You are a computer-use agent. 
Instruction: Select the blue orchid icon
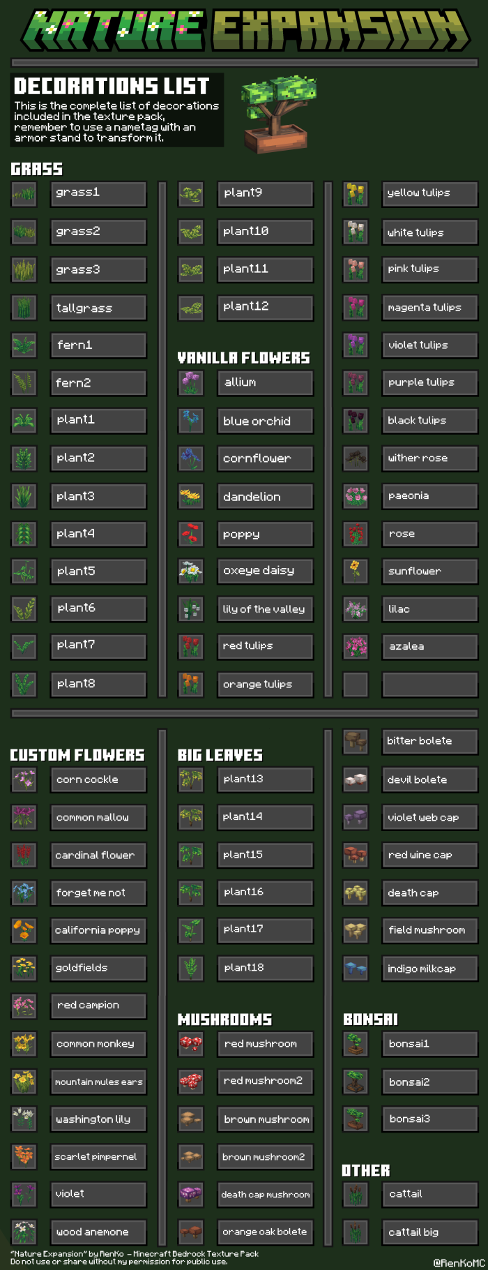pos(190,421)
